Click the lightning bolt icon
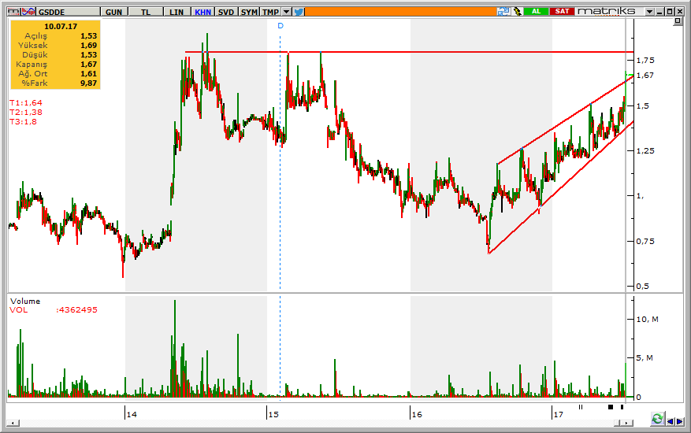691x433 pixels. (517, 12)
